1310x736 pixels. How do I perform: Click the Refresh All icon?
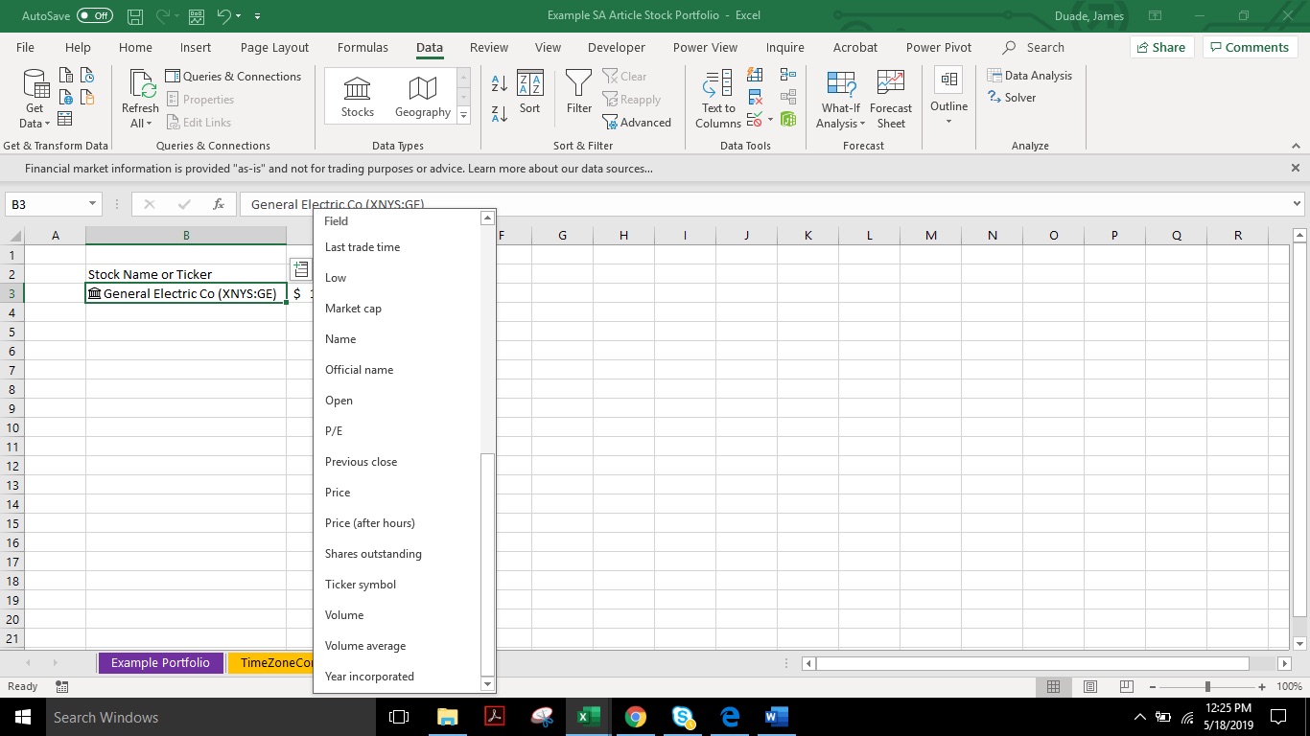point(139,91)
